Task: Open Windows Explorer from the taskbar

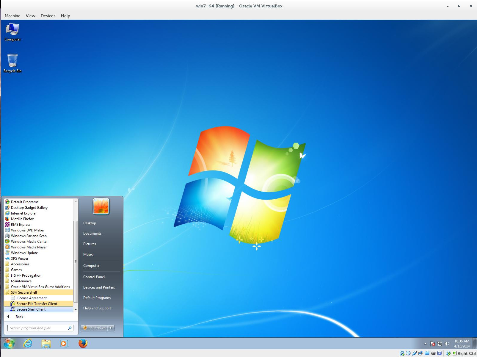Action: coord(46,343)
